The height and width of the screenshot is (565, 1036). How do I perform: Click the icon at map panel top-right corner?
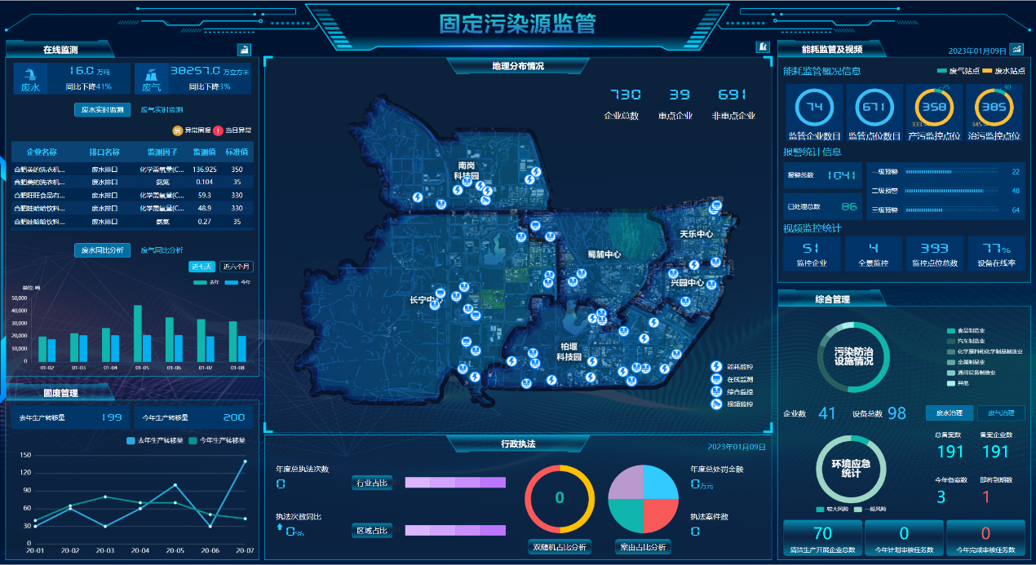[x=763, y=47]
